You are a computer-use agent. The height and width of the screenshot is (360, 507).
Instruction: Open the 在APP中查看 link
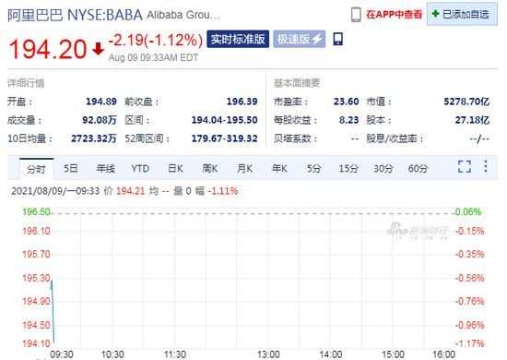pyautogui.click(x=395, y=15)
